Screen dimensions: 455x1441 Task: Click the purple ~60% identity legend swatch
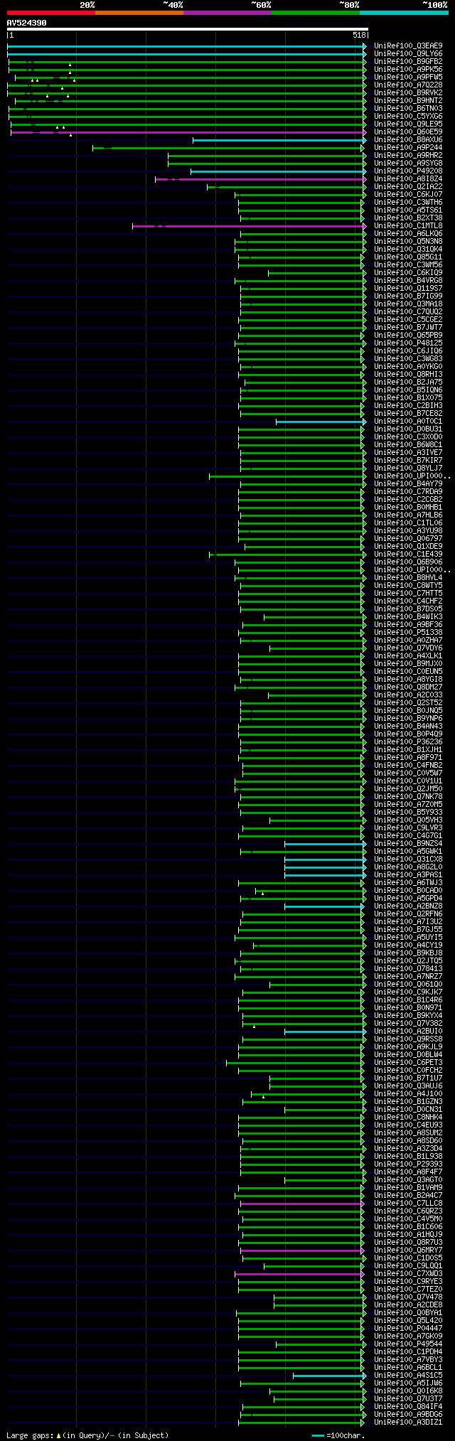[x=227, y=13]
